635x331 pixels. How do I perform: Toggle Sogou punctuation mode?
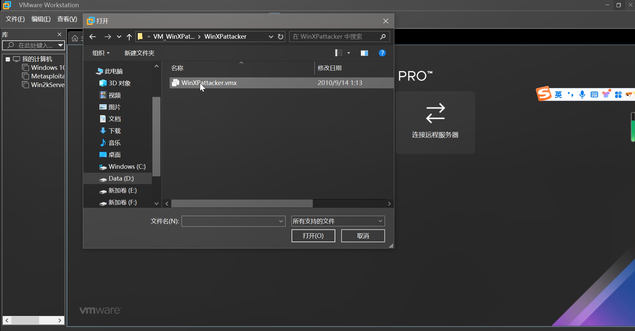(x=571, y=95)
